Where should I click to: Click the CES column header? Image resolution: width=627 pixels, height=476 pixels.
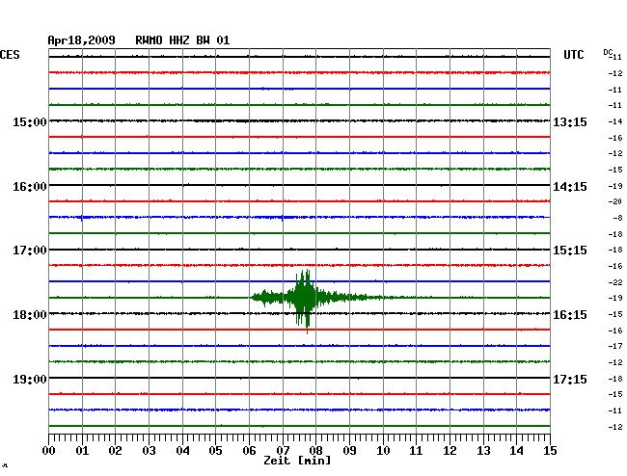coord(10,55)
